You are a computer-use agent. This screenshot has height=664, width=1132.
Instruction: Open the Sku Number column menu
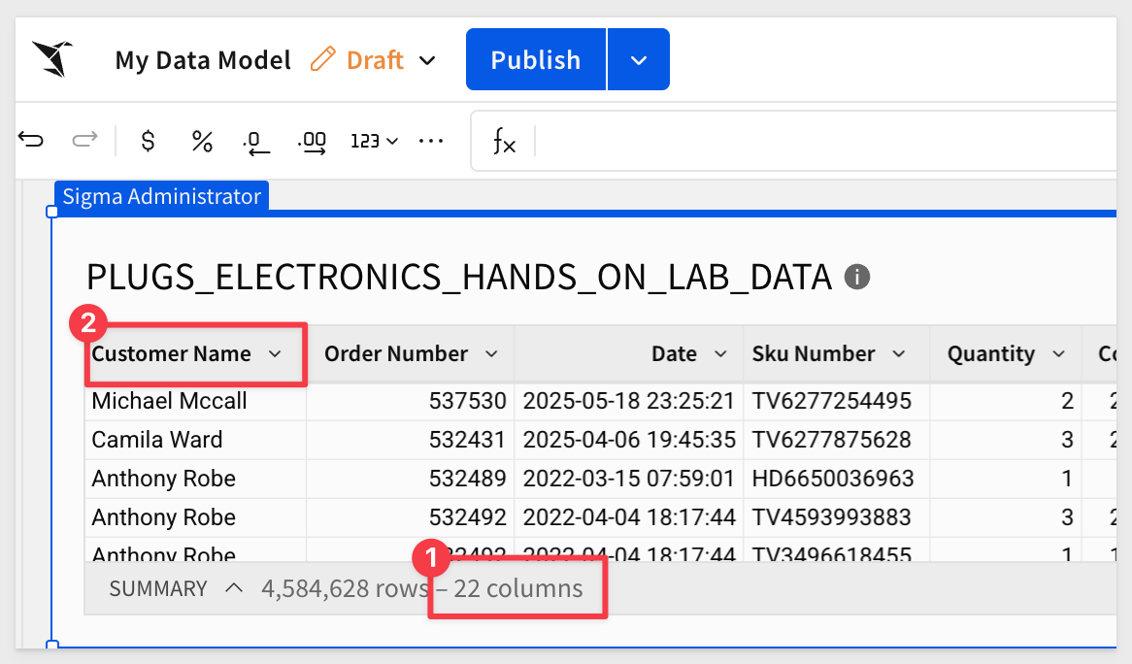coord(899,353)
